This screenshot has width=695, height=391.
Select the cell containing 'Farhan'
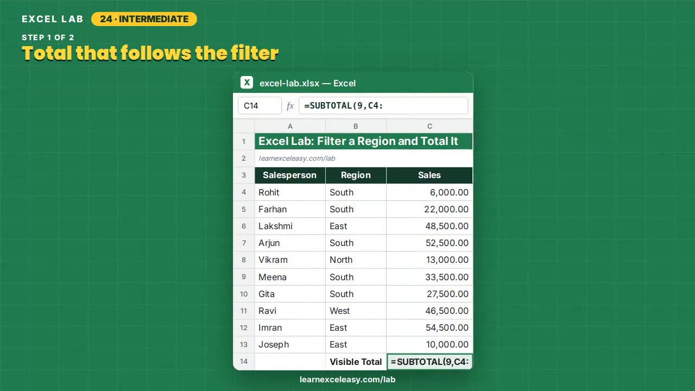(290, 209)
